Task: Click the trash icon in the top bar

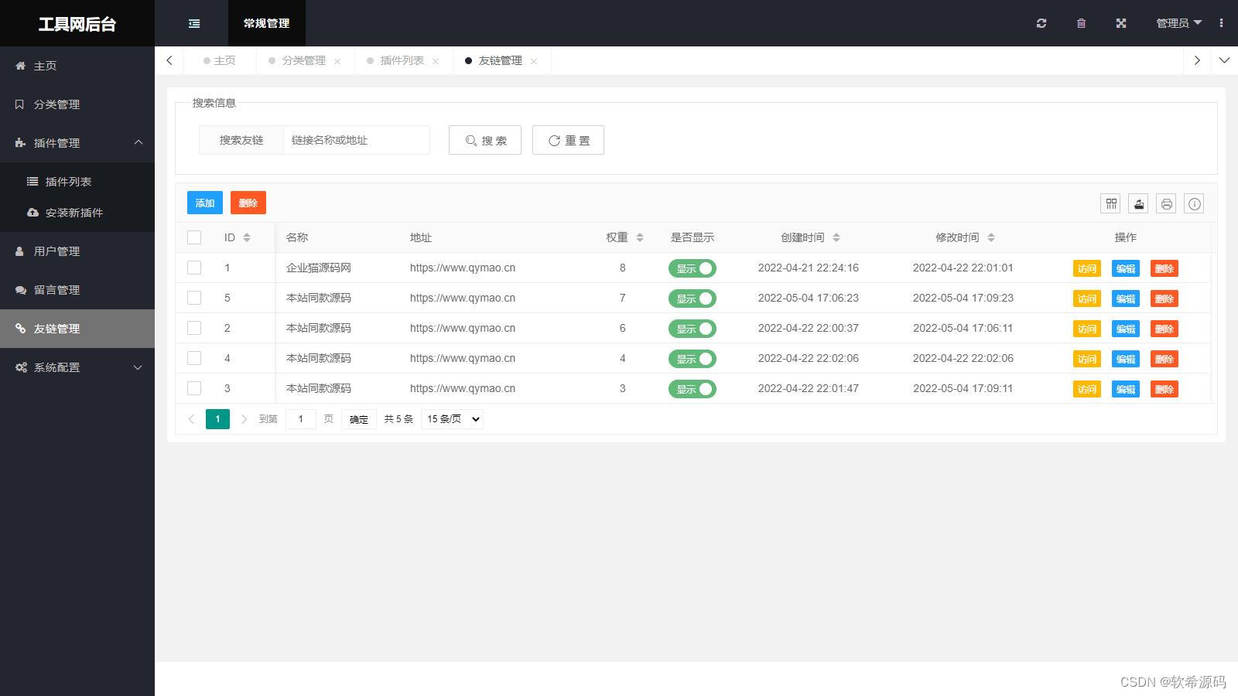Action: (x=1081, y=23)
